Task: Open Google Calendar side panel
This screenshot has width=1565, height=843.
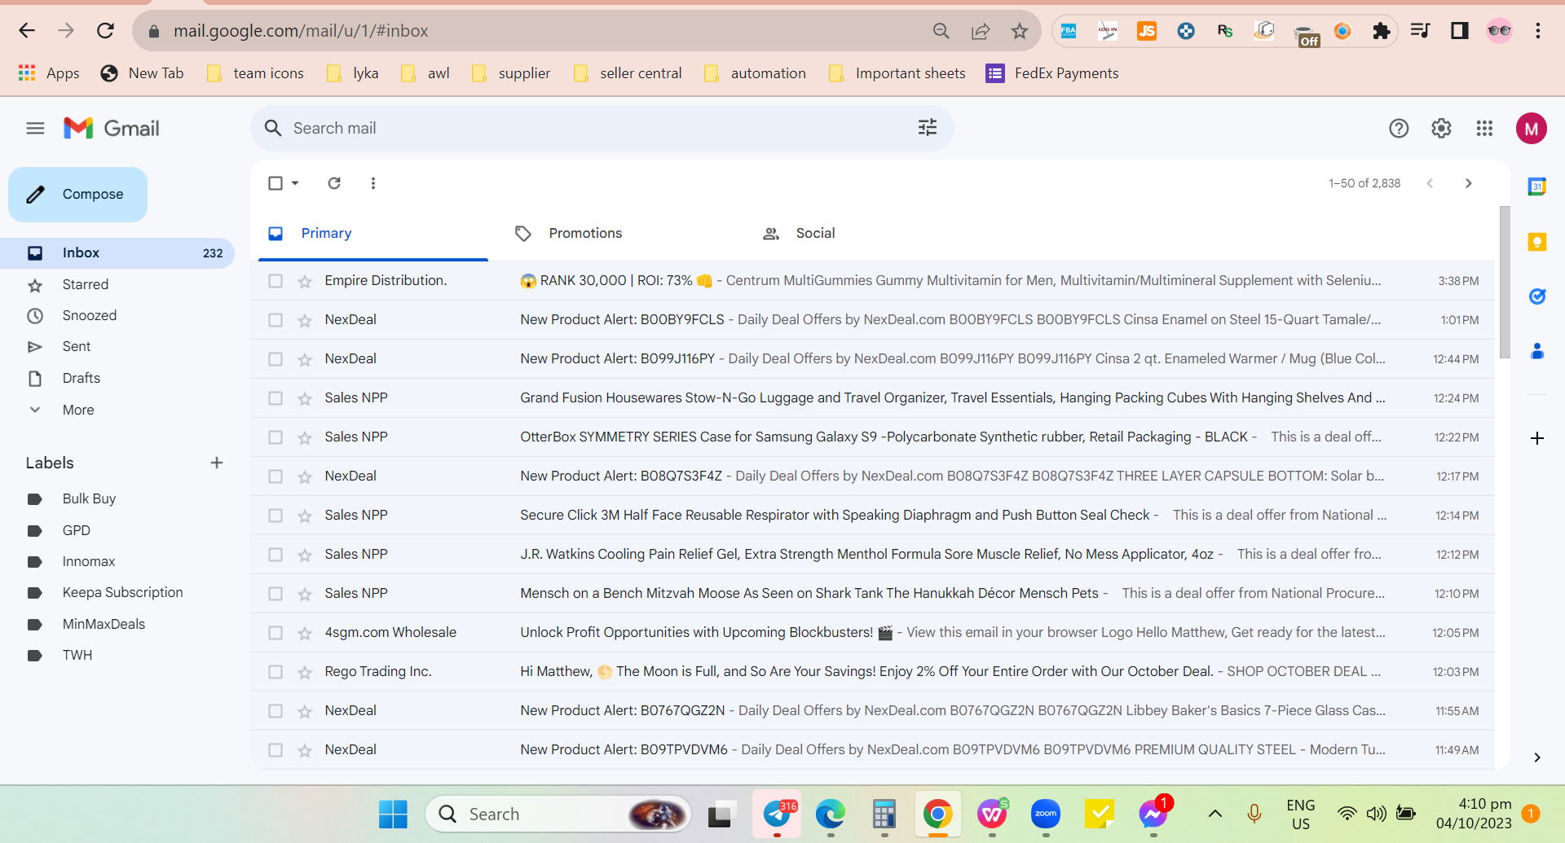Action: (x=1537, y=187)
